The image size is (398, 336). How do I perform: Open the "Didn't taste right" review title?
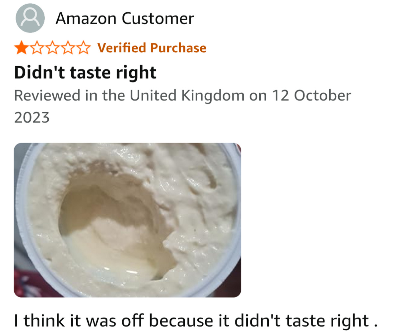(x=85, y=73)
